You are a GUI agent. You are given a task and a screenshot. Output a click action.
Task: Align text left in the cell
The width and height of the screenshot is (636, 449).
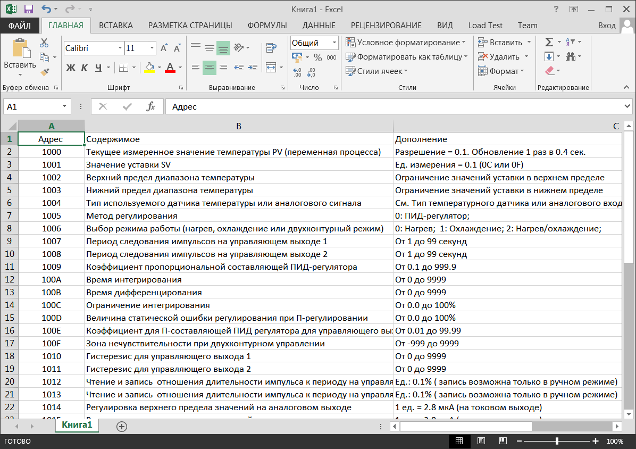coord(196,68)
